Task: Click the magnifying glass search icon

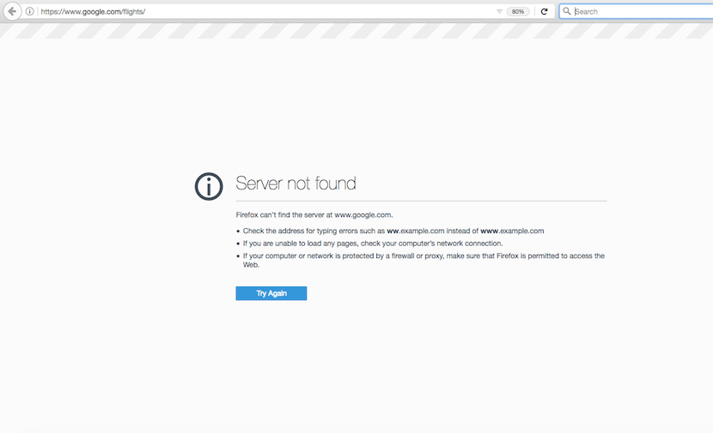Action: pos(567,11)
